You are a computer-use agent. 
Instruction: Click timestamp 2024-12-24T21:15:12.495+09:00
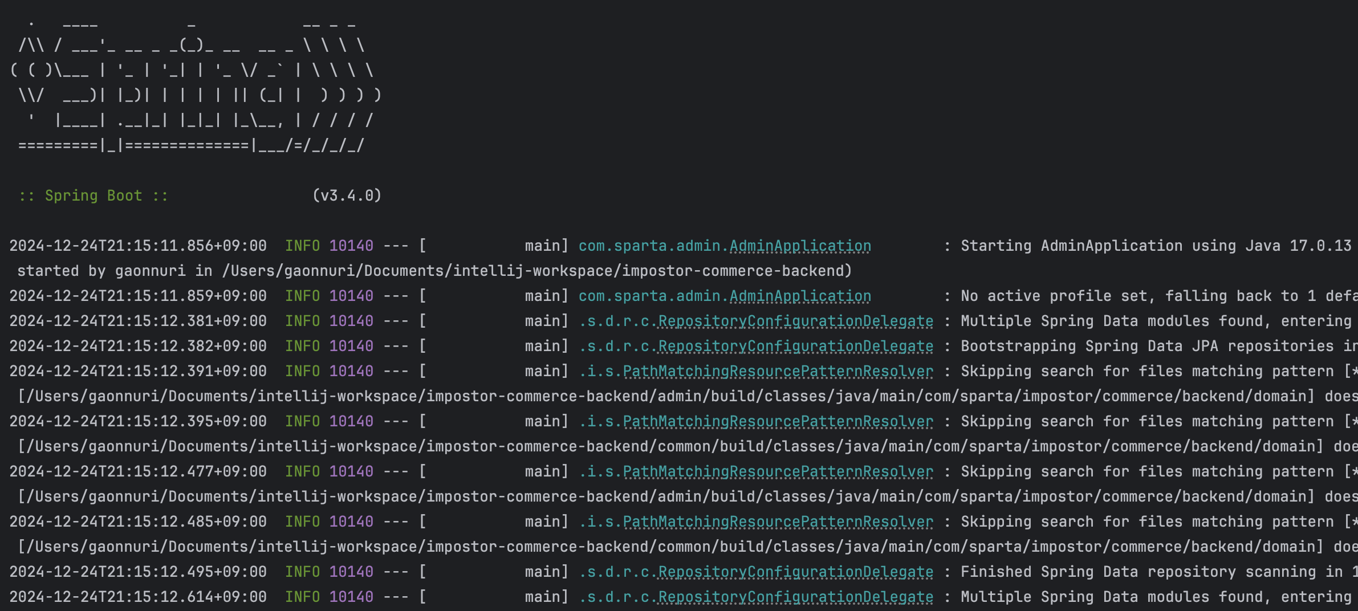(138, 572)
